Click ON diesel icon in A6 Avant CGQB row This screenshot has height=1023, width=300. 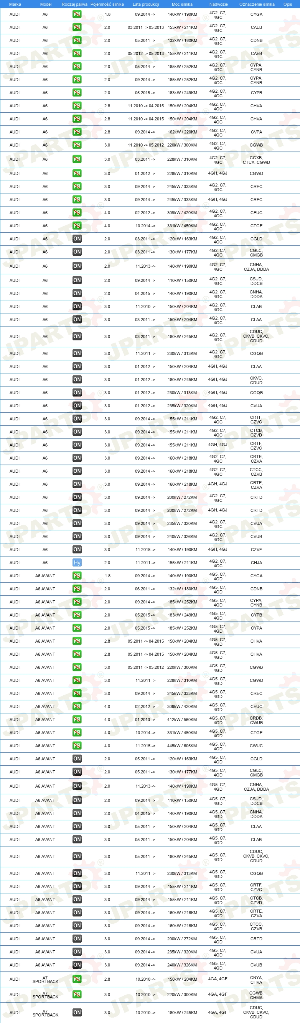point(77,873)
